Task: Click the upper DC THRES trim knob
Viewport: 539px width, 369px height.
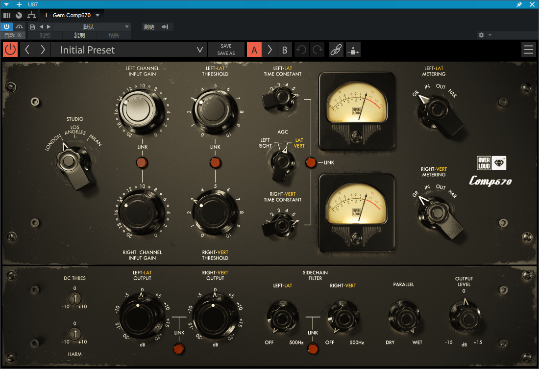Action: pyautogui.click(x=74, y=298)
